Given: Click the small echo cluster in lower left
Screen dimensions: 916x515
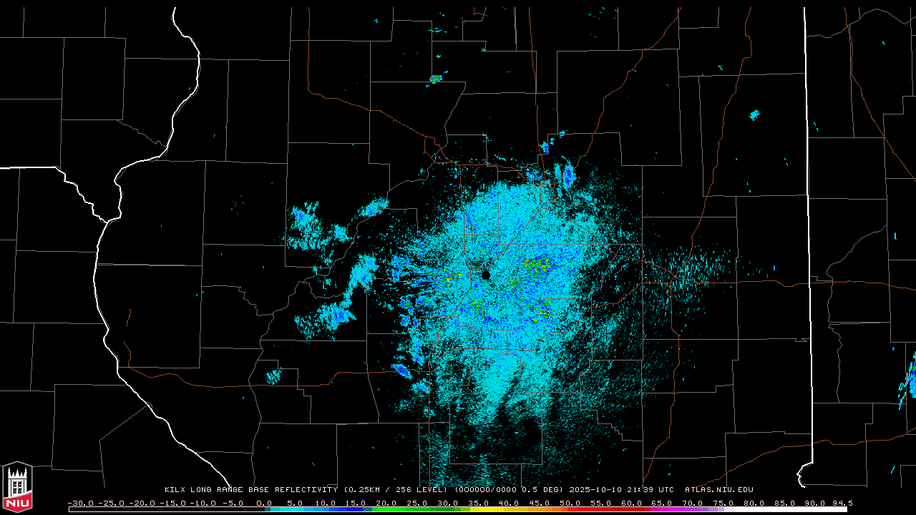Looking at the screenshot, I should tap(274, 376).
